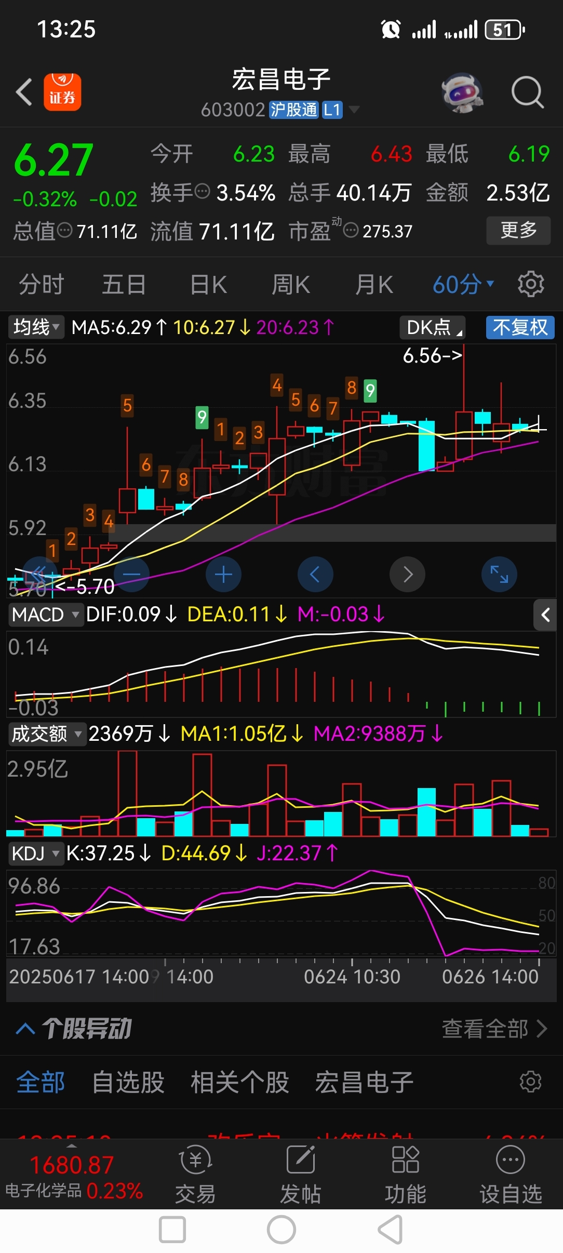Tap the back arrow at top left

tap(24, 92)
